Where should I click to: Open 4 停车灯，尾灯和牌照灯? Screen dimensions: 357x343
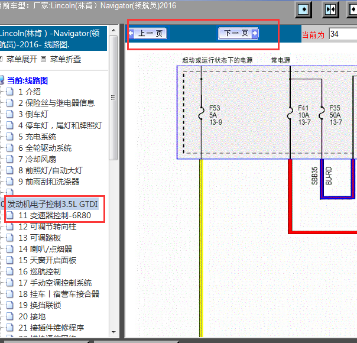coord(60,125)
